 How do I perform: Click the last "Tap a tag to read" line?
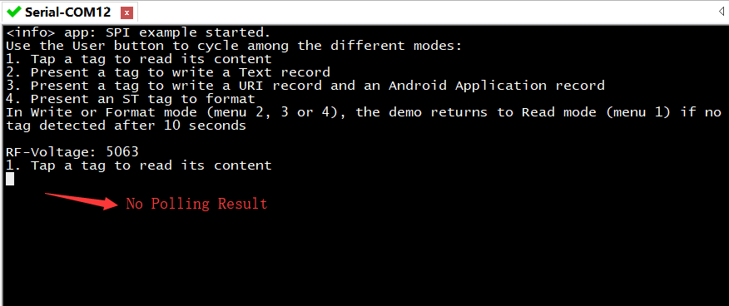pos(138,165)
